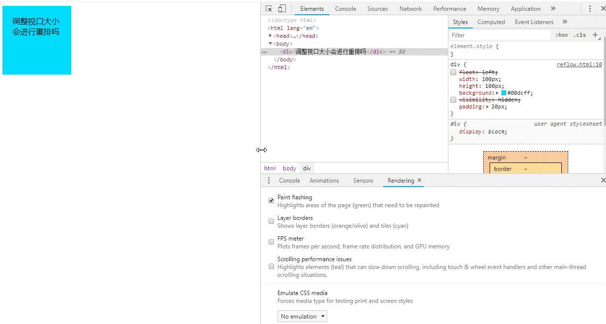Show more Styles sidebar tabs chevron
Screen dimensions: 606x324
(565, 22)
